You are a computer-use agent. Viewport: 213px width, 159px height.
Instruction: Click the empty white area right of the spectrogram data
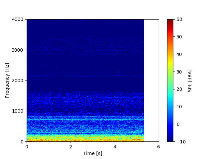tap(151, 80)
